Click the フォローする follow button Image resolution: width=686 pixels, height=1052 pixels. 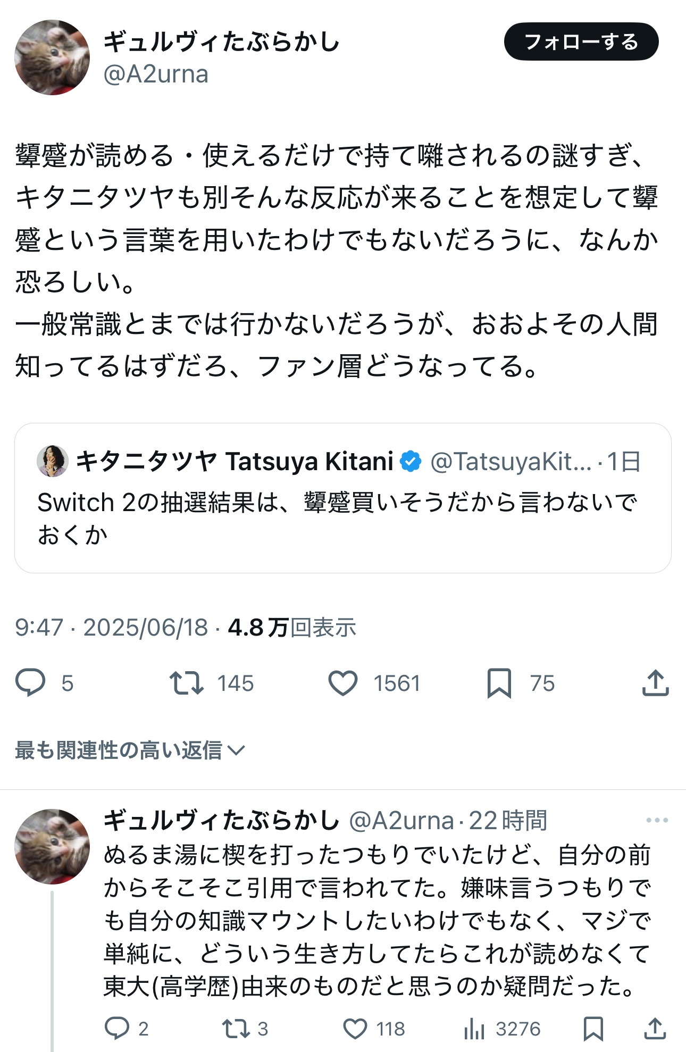[581, 41]
